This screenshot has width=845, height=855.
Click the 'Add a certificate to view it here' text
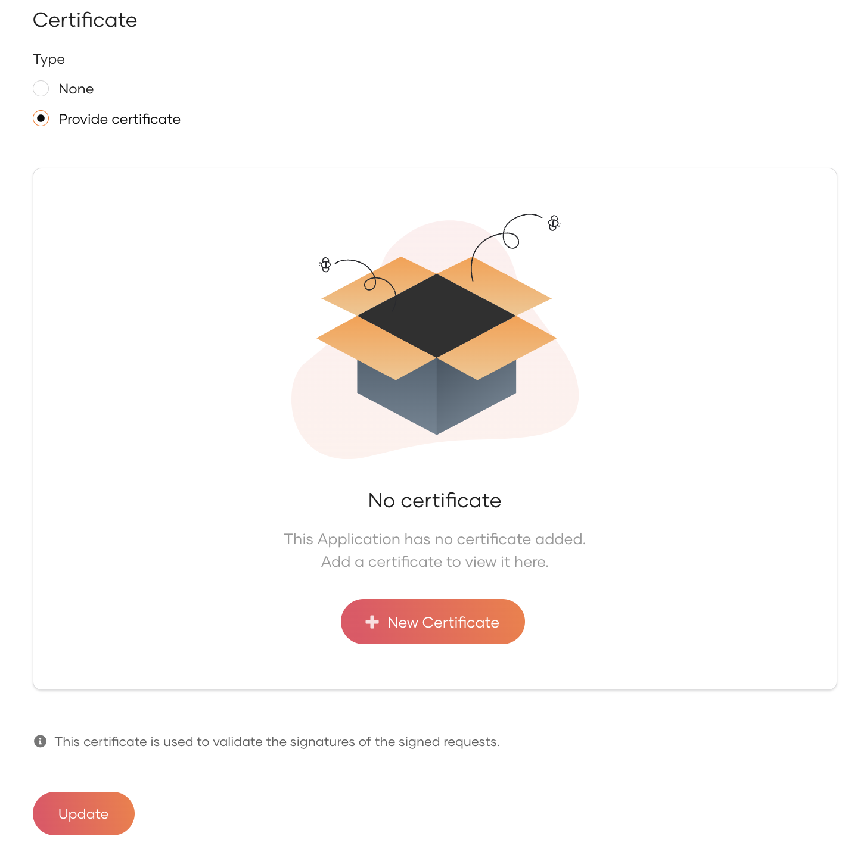(x=434, y=561)
